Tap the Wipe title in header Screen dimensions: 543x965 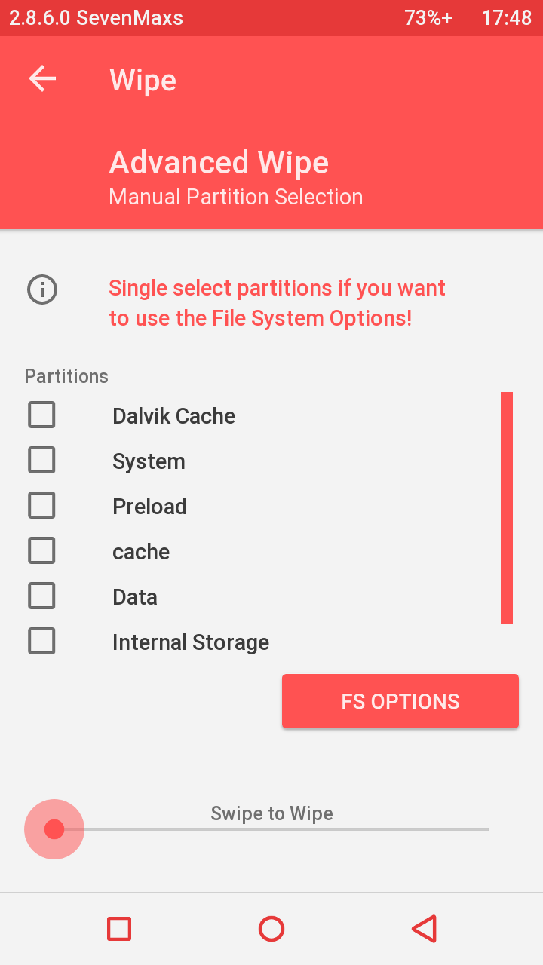click(143, 80)
